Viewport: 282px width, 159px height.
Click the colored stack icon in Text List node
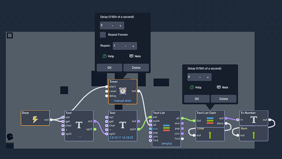(x=166, y=128)
